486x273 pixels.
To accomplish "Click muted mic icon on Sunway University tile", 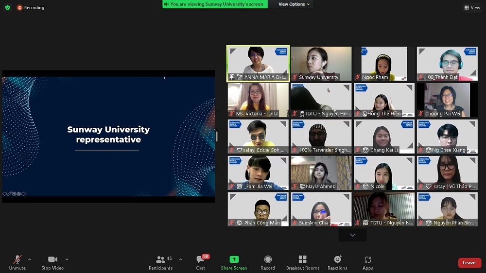I will pos(295,77).
